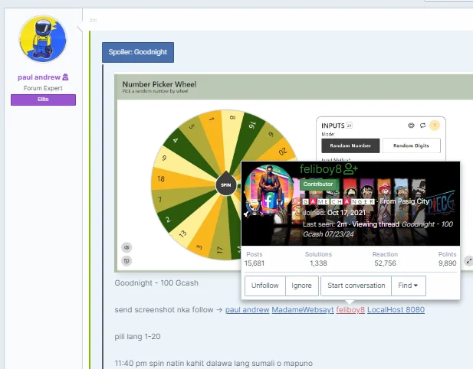The width and height of the screenshot is (473, 369).
Task: Open paul andrew's profile name in the sidebar
Action: (x=39, y=77)
